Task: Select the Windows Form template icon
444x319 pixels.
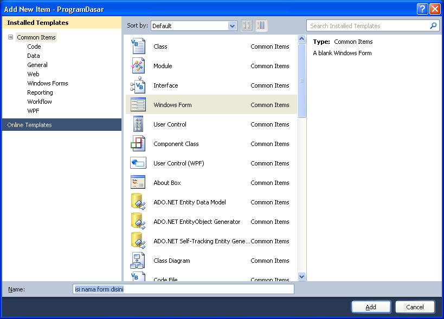Action: (x=138, y=105)
